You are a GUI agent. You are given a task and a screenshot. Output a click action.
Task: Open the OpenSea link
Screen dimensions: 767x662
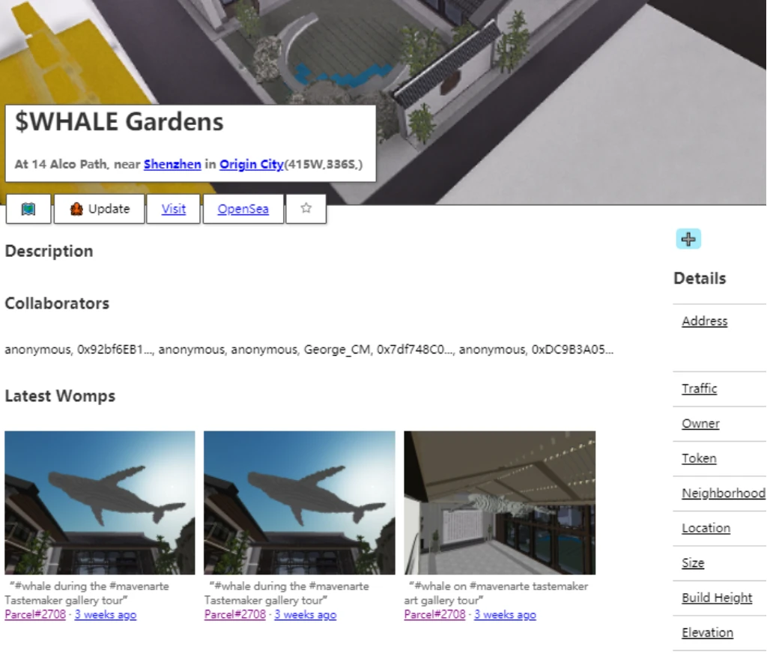243,209
